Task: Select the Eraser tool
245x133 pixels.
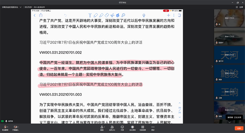Action: tap(107, 15)
